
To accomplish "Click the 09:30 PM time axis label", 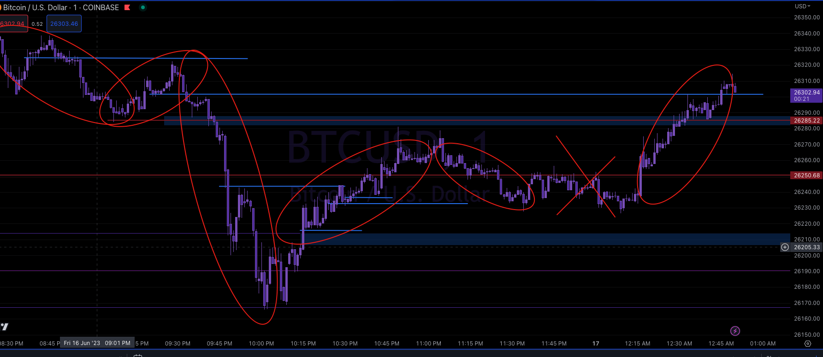I will pyautogui.click(x=178, y=344).
